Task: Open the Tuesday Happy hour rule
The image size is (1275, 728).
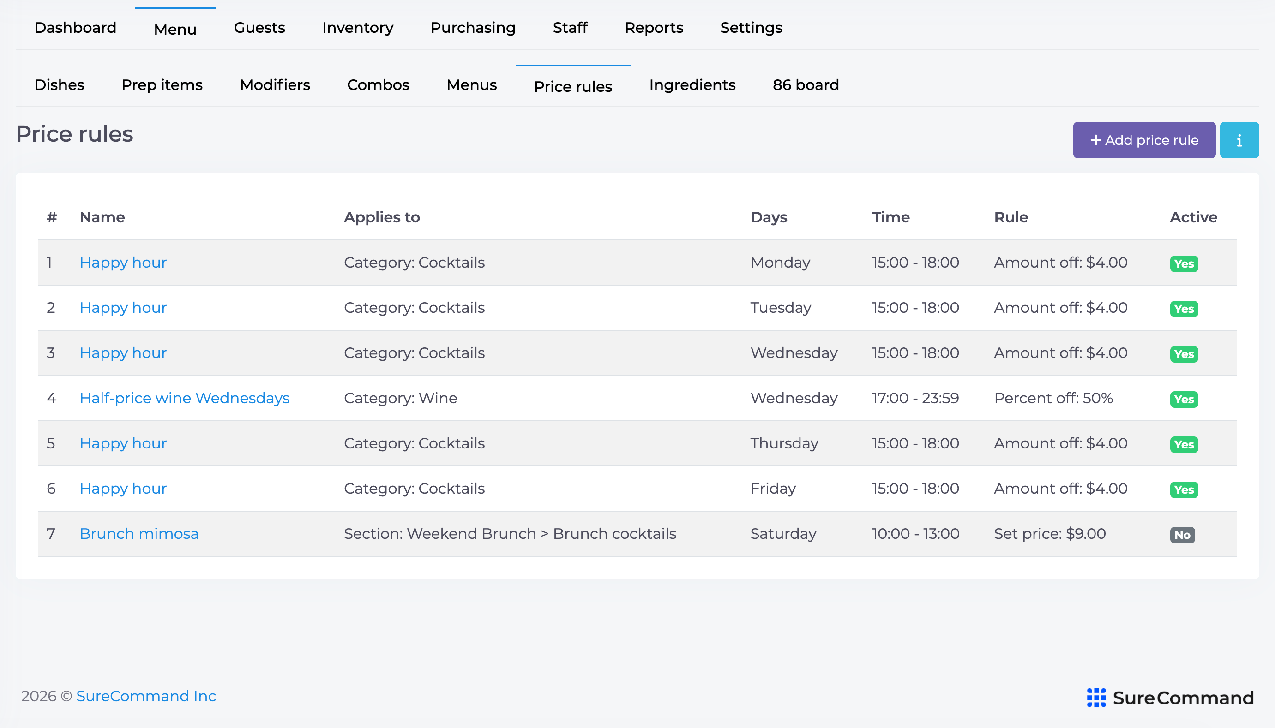Action: coord(123,308)
